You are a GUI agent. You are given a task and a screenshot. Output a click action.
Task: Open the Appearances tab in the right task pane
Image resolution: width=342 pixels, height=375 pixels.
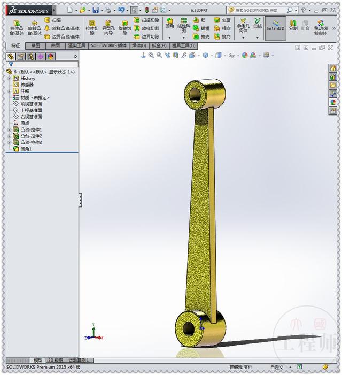(x=333, y=102)
